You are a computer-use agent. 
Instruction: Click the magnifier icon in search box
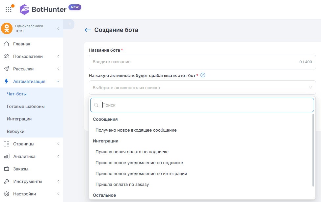pos(96,105)
